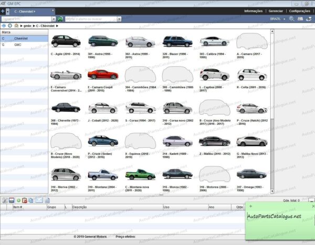Click the red clipboard icon
315x245 pixels.
(x=25, y=200)
